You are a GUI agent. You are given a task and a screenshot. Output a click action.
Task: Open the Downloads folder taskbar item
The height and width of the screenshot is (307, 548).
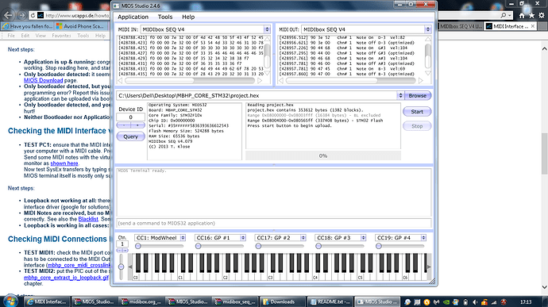coord(282,301)
